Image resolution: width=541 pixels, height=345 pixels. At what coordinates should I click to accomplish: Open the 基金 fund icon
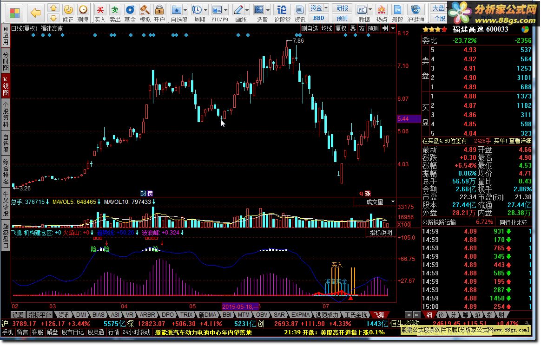click(x=130, y=13)
